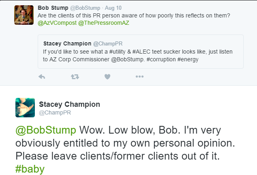
Task: Click Stacey Champion name in reply tweet
Action: coord(69,104)
